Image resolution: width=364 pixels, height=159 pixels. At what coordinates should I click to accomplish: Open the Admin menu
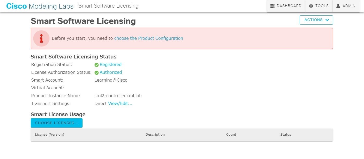point(346,6)
